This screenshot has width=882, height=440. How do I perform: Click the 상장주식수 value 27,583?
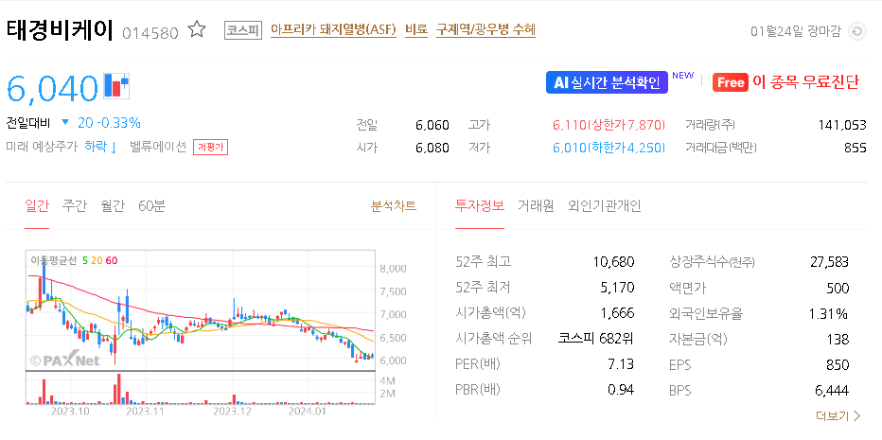(x=830, y=262)
